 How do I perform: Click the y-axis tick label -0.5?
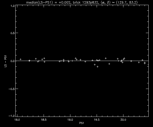click(x=12, y=89)
